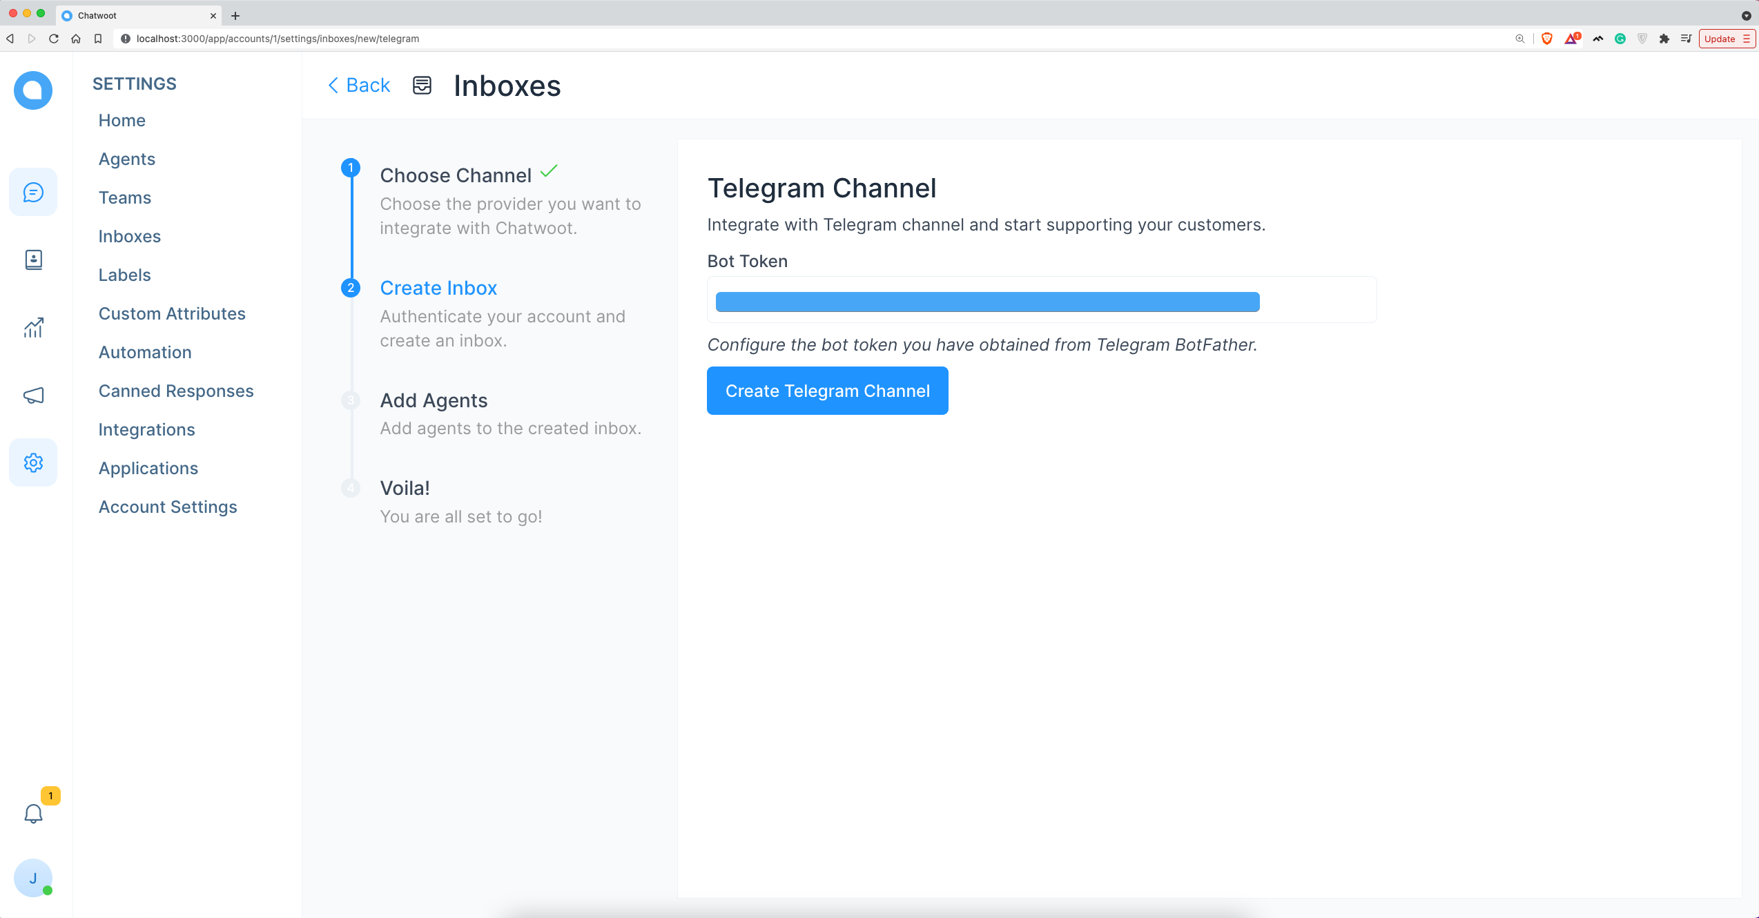Open Agents settings
Image resolution: width=1759 pixels, height=918 pixels.
click(x=127, y=159)
